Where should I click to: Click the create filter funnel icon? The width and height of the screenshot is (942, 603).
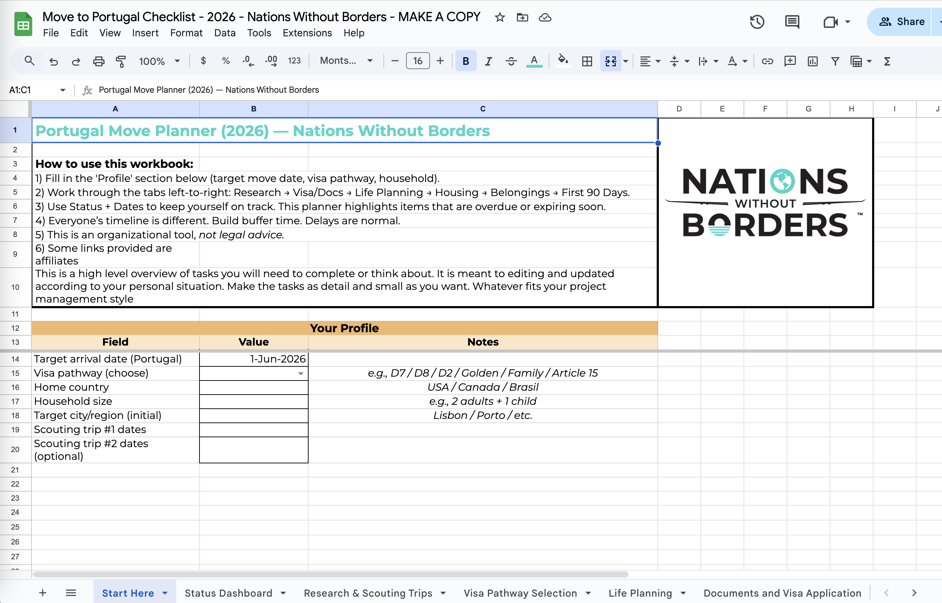point(835,61)
